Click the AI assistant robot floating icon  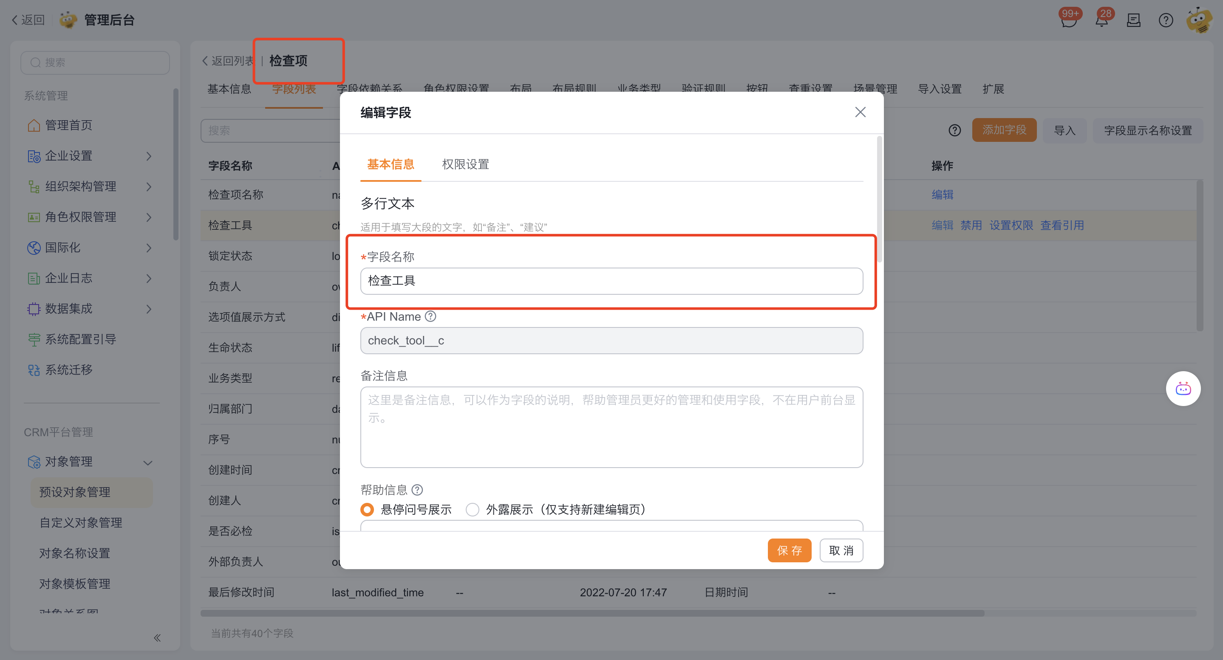point(1183,389)
